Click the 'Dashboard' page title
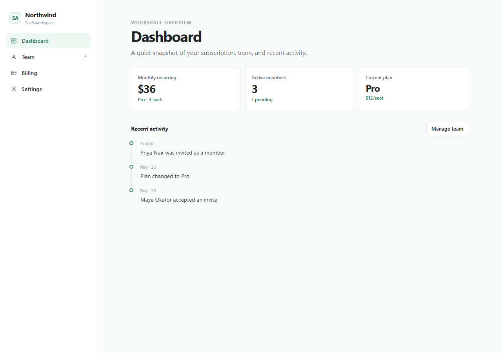The height and width of the screenshot is (353, 502). click(x=166, y=37)
